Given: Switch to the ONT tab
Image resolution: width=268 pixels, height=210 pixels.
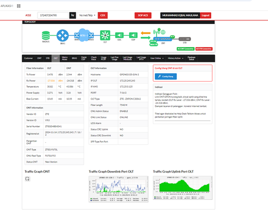Looking at the screenshot, I should [39, 58].
